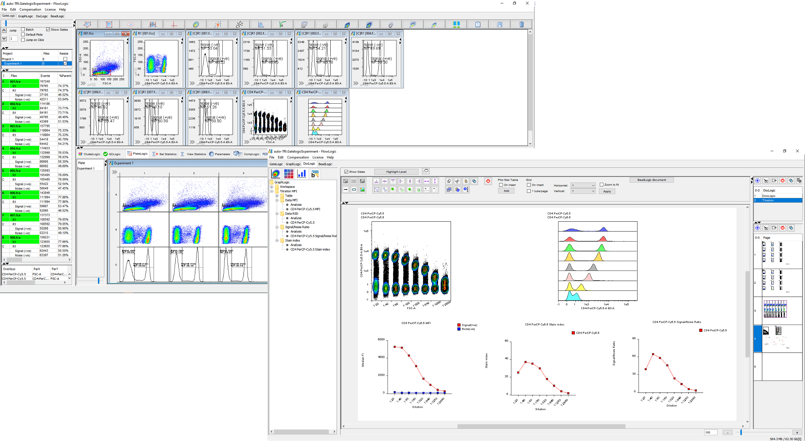805x441 pixels.
Task: Select the rectangle gate tool
Action: (x=109, y=24)
